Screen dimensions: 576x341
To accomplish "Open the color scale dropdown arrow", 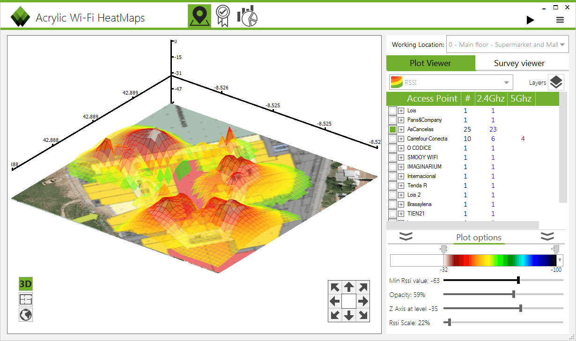I will (560, 260).
